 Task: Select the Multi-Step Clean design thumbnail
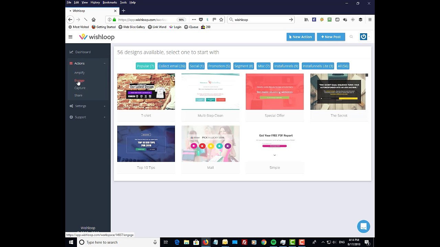(x=210, y=92)
